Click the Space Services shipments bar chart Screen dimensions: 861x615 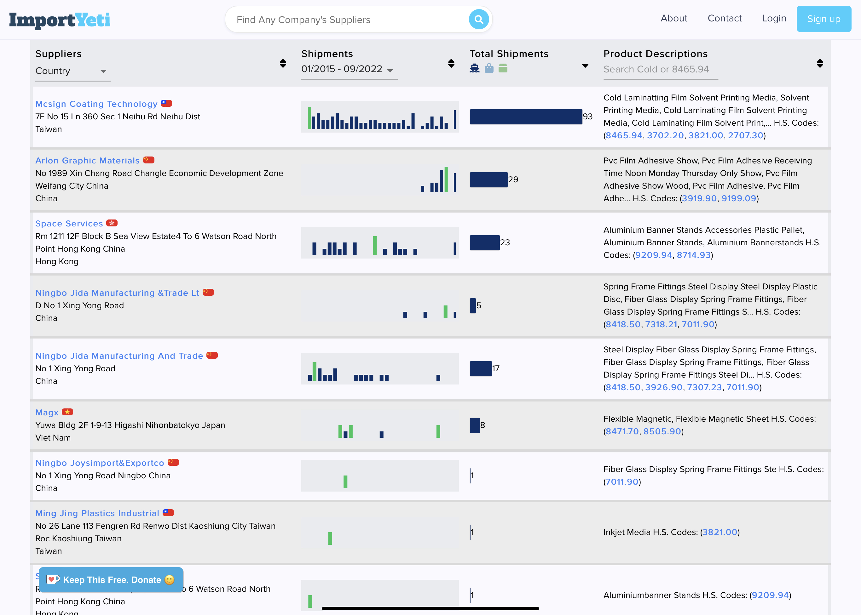380,243
